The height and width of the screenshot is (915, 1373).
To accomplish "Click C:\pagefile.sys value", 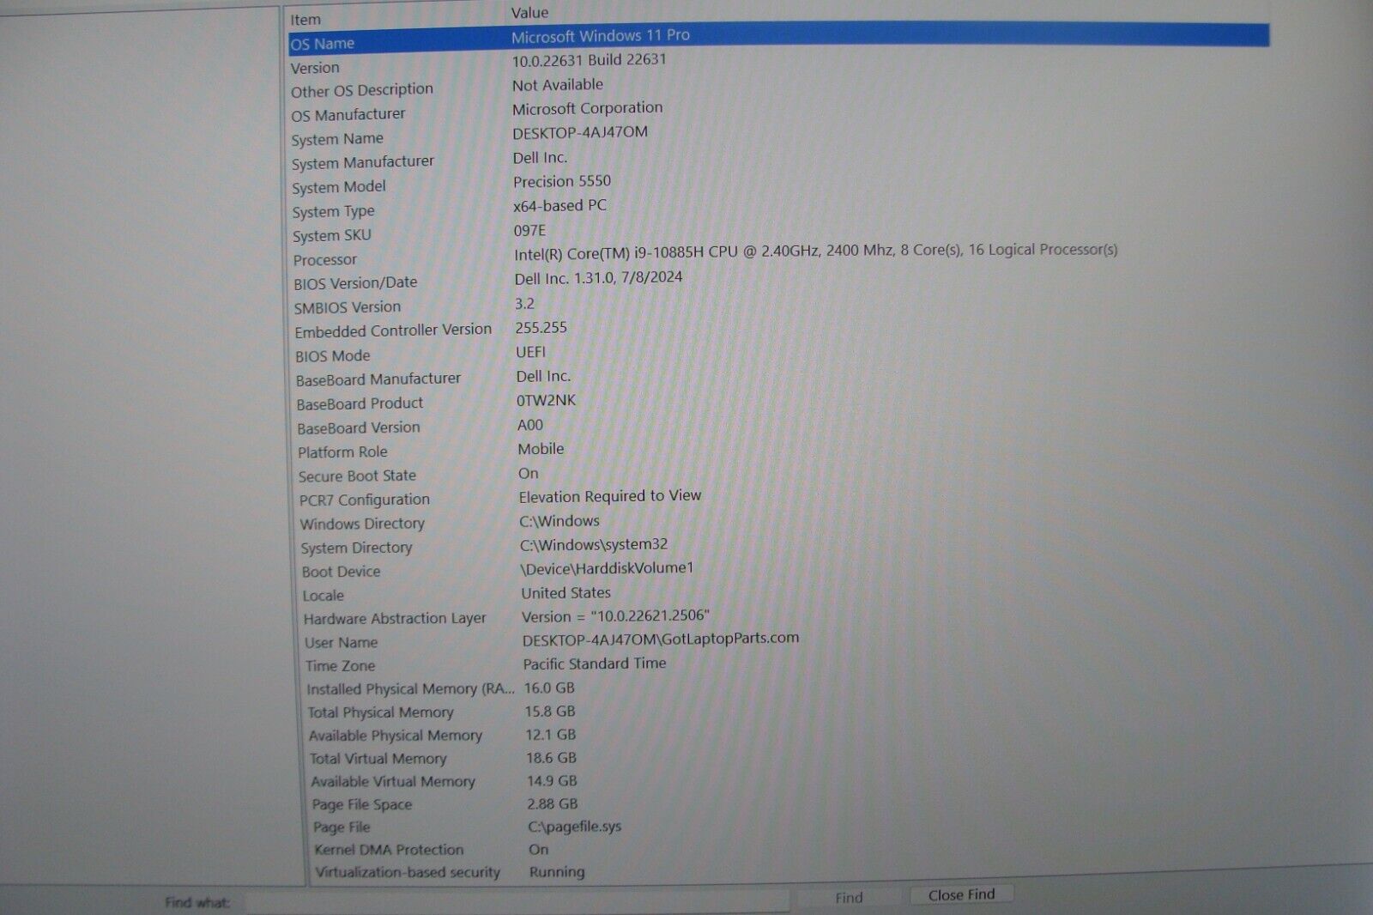I will pos(574,827).
